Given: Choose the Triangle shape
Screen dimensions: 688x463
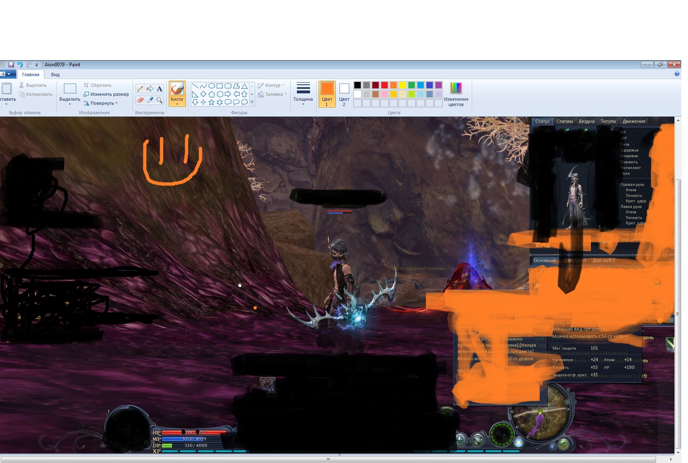Looking at the screenshot, I should (x=244, y=86).
